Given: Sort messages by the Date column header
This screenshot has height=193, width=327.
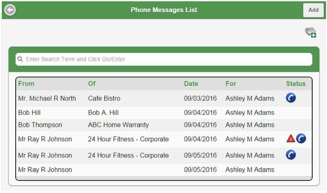Looking at the screenshot, I should pyautogui.click(x=192, y=84).
